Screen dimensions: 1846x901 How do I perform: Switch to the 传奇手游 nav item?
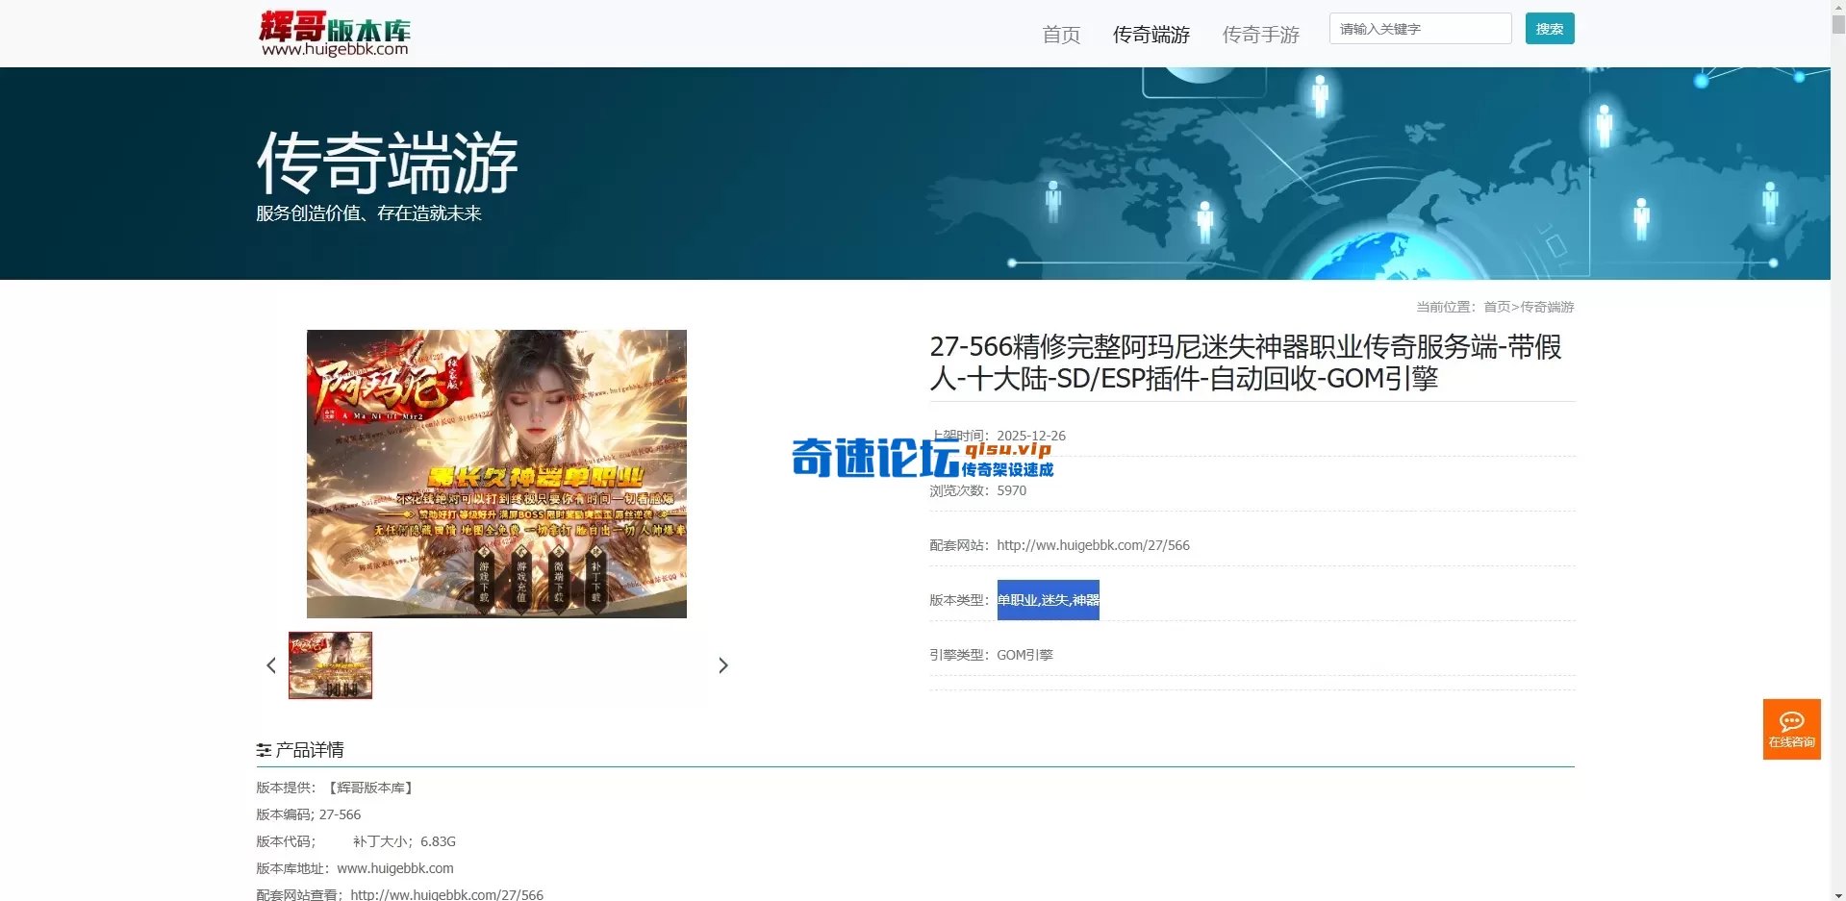point(1260,34)
